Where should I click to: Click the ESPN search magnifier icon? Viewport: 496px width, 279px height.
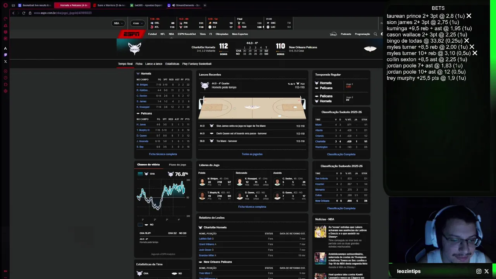point(375,34)
